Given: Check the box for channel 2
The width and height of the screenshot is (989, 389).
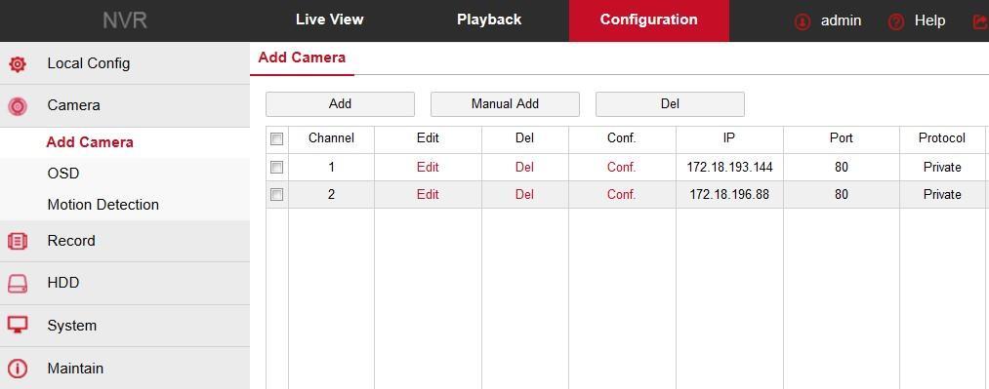Looking at the screenshot, I should (x=277, y=195).
